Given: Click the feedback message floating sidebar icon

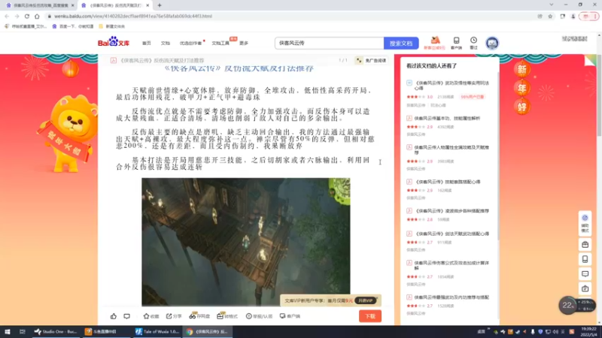Looking at the screenshot, I should click(x=585, y=274).
